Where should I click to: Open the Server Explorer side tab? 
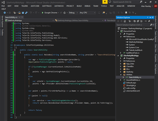(x=2, y=21)
